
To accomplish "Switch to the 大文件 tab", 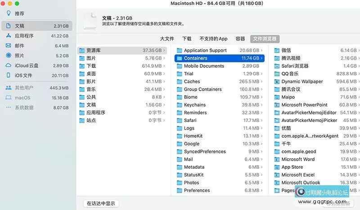I will pos(167,39).
